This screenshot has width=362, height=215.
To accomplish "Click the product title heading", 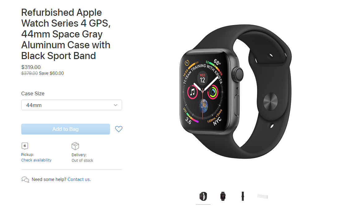I will [66, 34].
